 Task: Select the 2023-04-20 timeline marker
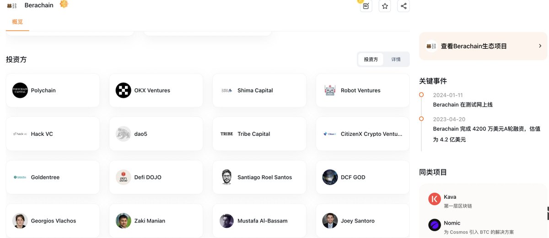(421, 119)
